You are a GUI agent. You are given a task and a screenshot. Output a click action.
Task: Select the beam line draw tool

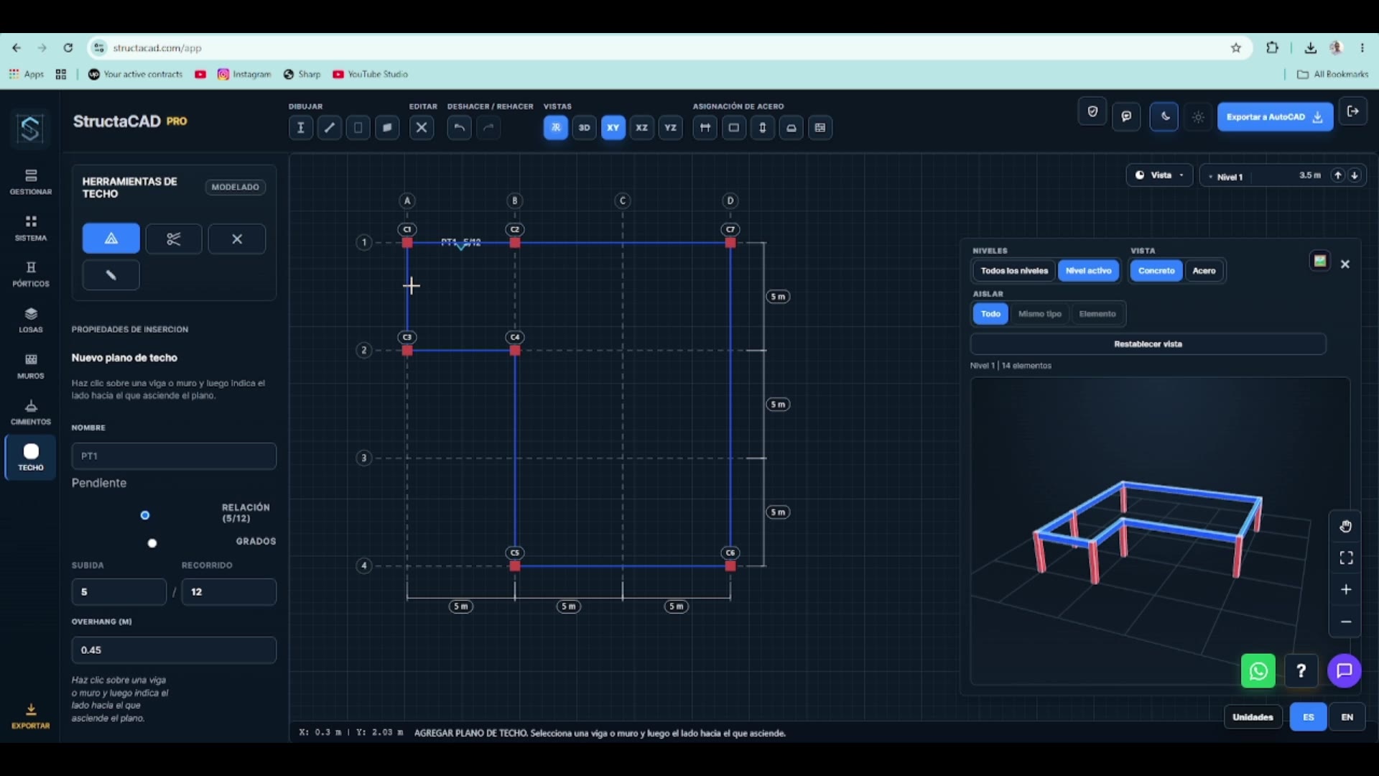click(x=330, y=128)
